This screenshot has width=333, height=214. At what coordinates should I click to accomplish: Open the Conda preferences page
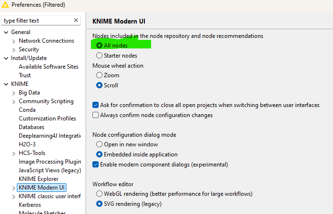pos(27,110)
